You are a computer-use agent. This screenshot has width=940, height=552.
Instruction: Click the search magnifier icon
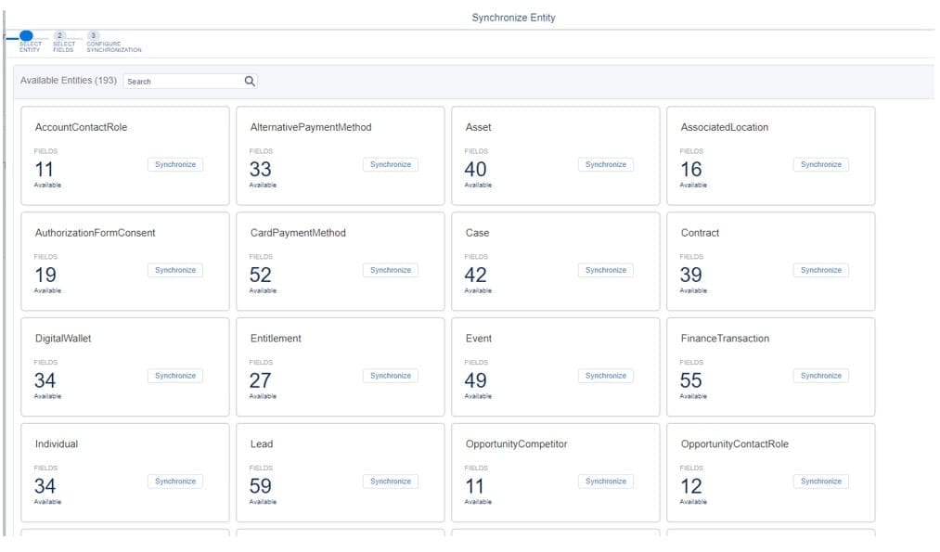point(250,81)
